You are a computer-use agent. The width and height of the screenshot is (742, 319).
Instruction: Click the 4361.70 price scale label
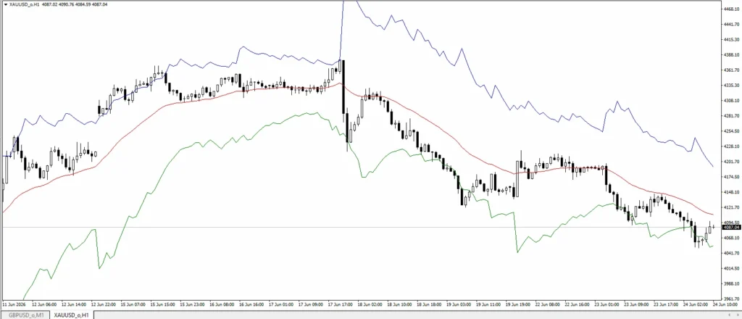tap(732, 70)
